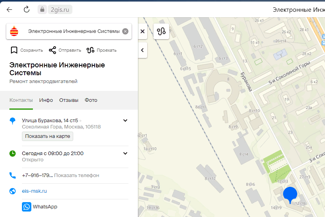Click the green clock icon
Viewport: 325px width, 217px height.
[13, 154]
